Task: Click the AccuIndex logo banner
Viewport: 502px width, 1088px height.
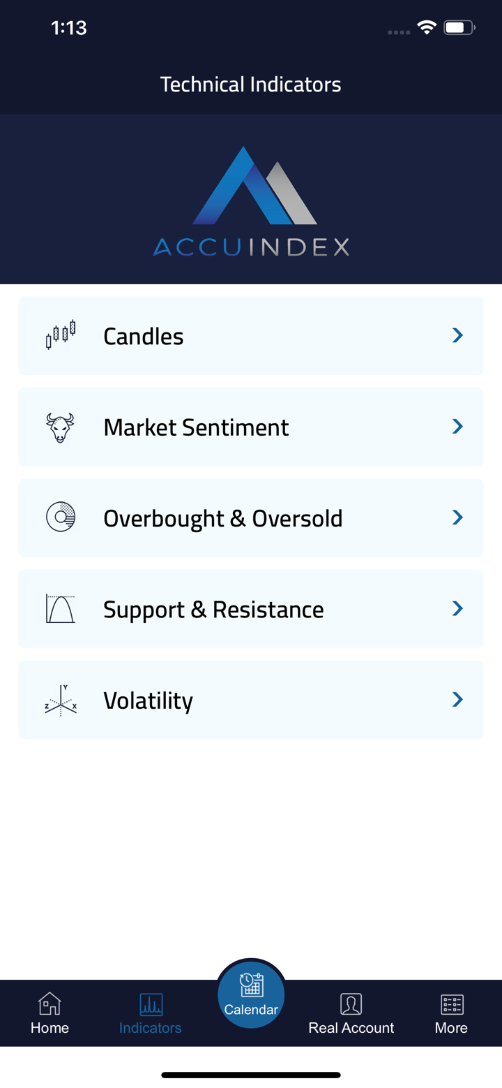Action: (x=251, y=201)
